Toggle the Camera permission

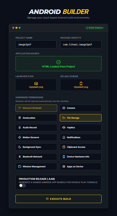[x=81, y=108]
